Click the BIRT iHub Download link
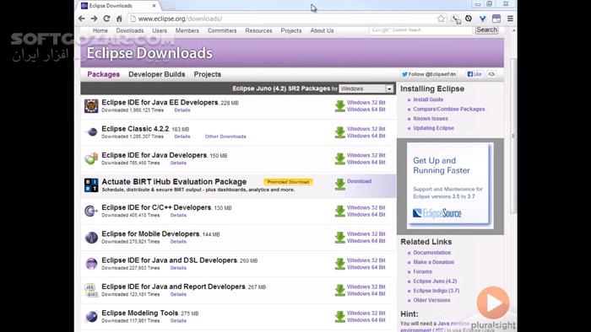The image size is (591, 332). click(359, 181)
